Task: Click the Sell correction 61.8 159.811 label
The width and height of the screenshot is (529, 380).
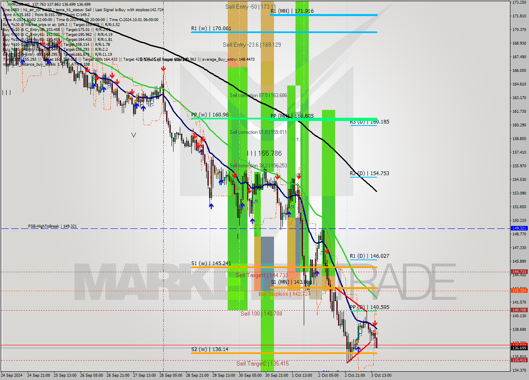Action: click(x=258, y=132)
